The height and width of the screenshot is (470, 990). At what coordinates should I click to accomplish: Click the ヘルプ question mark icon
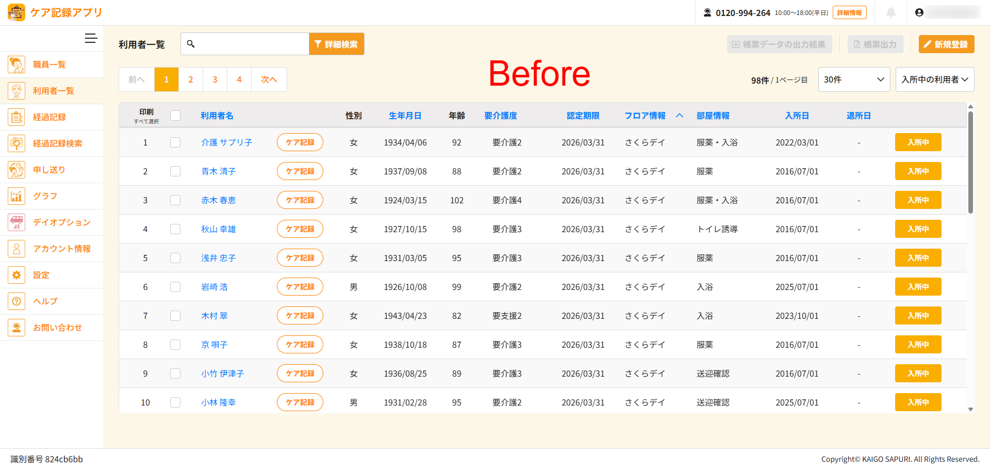[x=16, y=301]
